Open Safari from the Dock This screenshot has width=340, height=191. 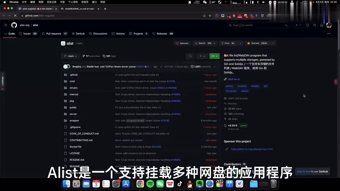point(210,184)
